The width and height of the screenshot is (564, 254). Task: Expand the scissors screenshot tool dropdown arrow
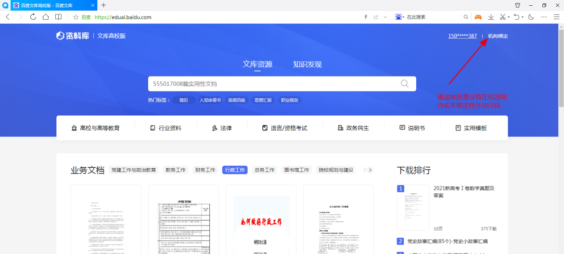click(508, 17)
